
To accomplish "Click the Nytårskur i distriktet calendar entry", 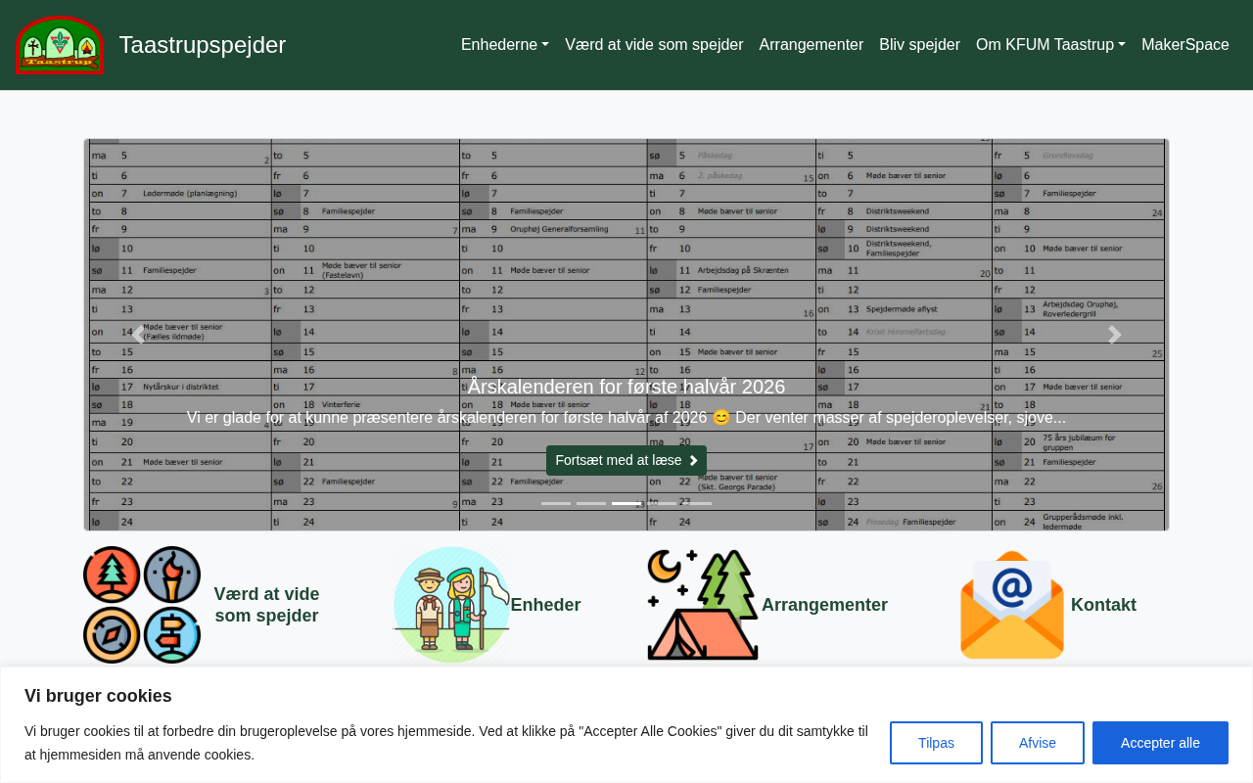I will point(181,387).
